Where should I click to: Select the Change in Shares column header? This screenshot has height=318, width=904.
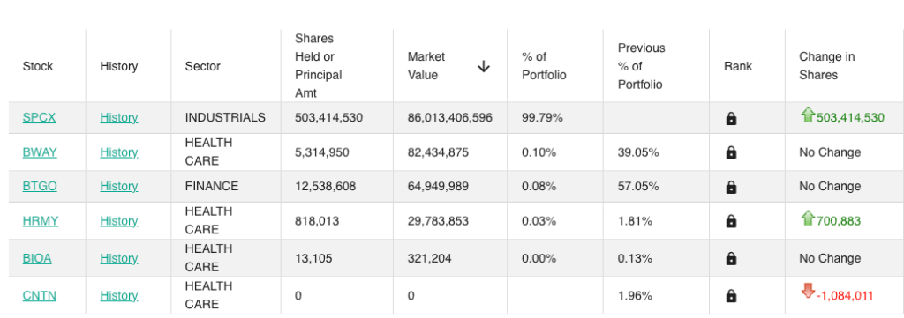point(826,66)
